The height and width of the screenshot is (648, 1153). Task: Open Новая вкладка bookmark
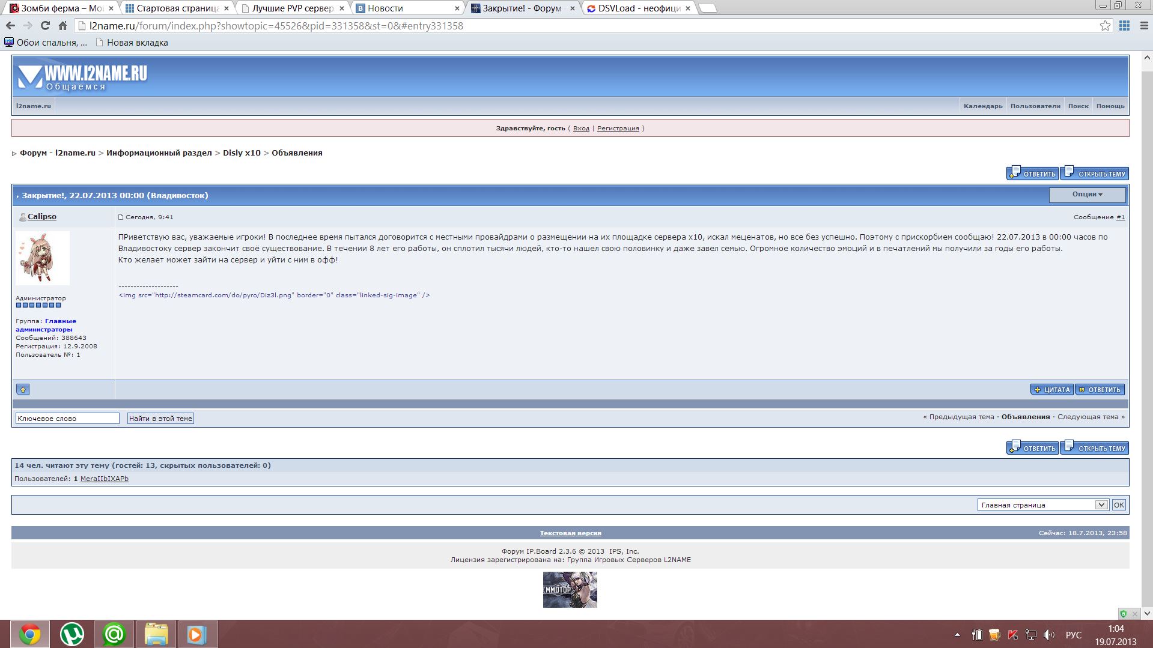132,43
